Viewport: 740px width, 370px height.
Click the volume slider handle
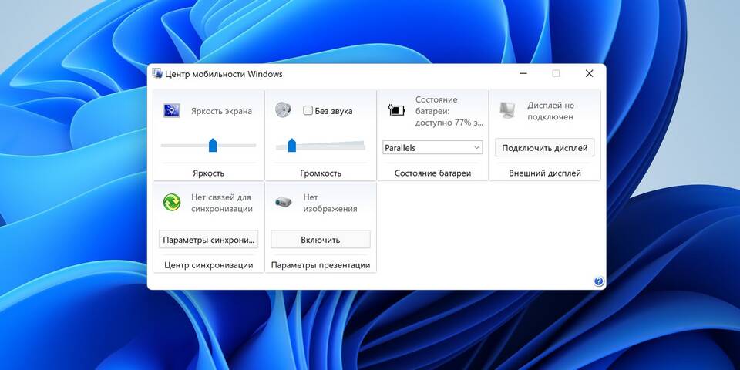(291, 145)
